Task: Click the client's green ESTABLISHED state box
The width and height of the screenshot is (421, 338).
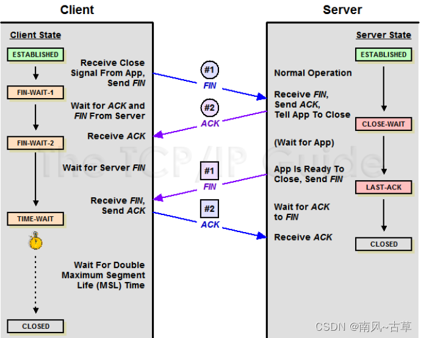Action: coord(35,54)
